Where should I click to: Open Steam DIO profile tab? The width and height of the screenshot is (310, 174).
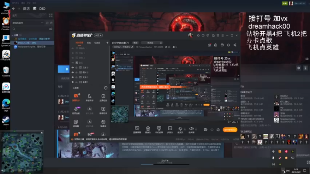42,9
